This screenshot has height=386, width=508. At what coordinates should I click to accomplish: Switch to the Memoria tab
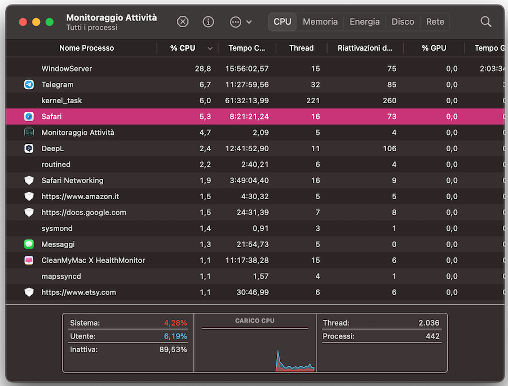point(320,22)
